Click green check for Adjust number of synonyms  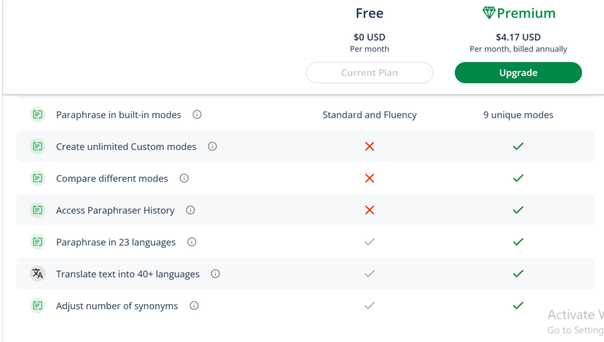pos(518,306)
